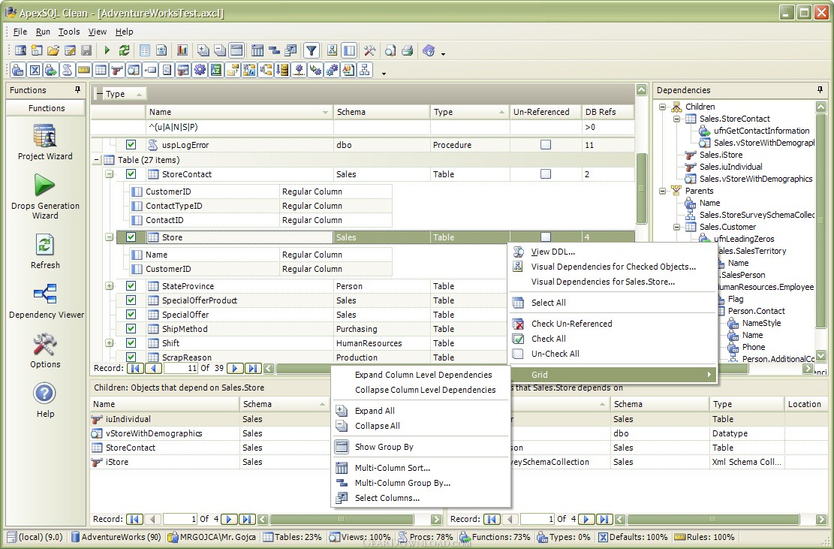Toggle Un-Referenced checkbox for StoreContact

tap(546, 174)
